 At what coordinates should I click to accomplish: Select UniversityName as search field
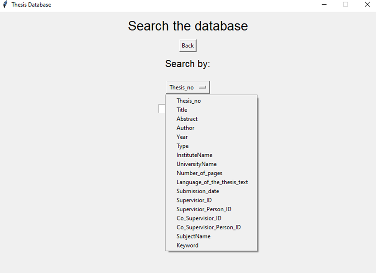pos(197,164)
